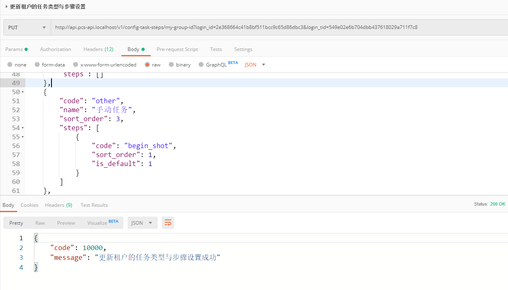Click the wrap lines icon in response toolbar
The height and width of the screenshot is (290, 508).
point(168,223)
